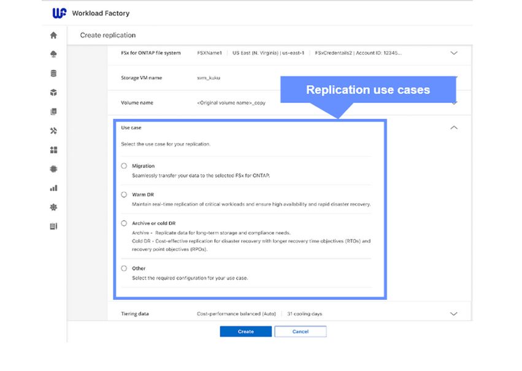Collapse the Use case section chevron

pos(454,128)
